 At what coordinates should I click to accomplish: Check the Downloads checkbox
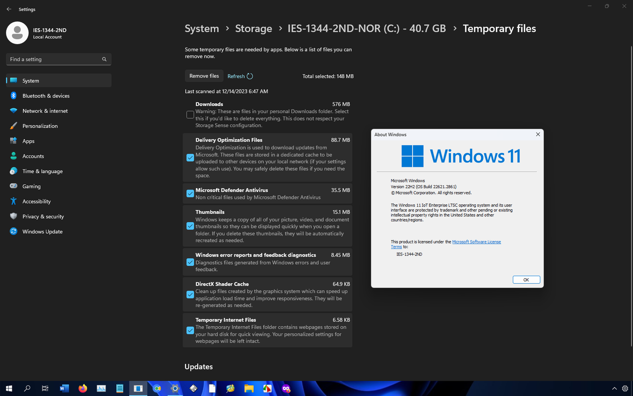(x=190, y=115)
